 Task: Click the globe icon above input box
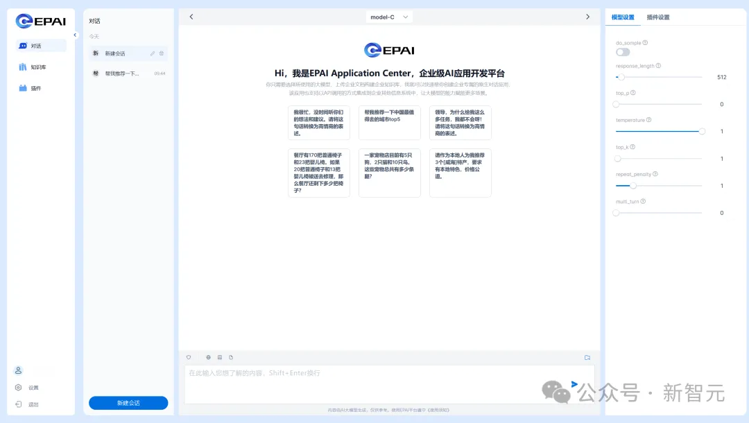[x=208, y=357]
